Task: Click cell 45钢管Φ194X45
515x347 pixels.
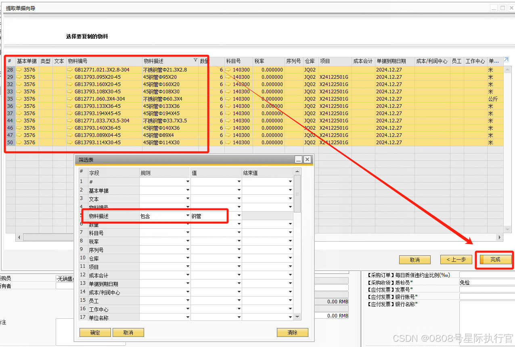Action: 170,114
